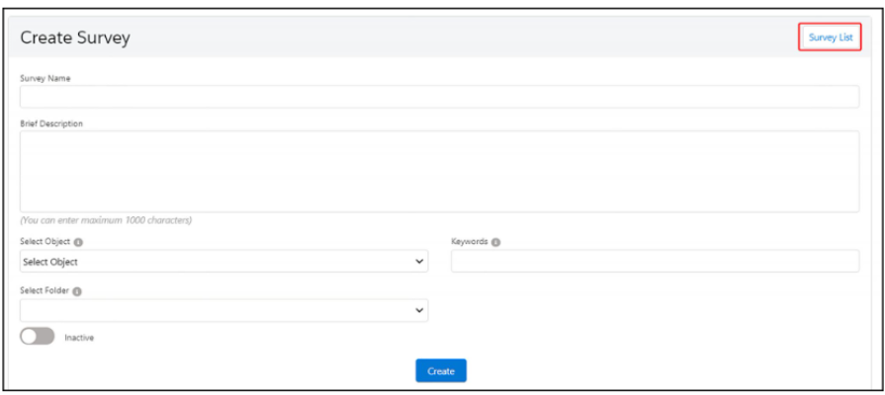Click the Create Survey page heading
Screen dimensions: 885x395
click(x=75, y=38)
